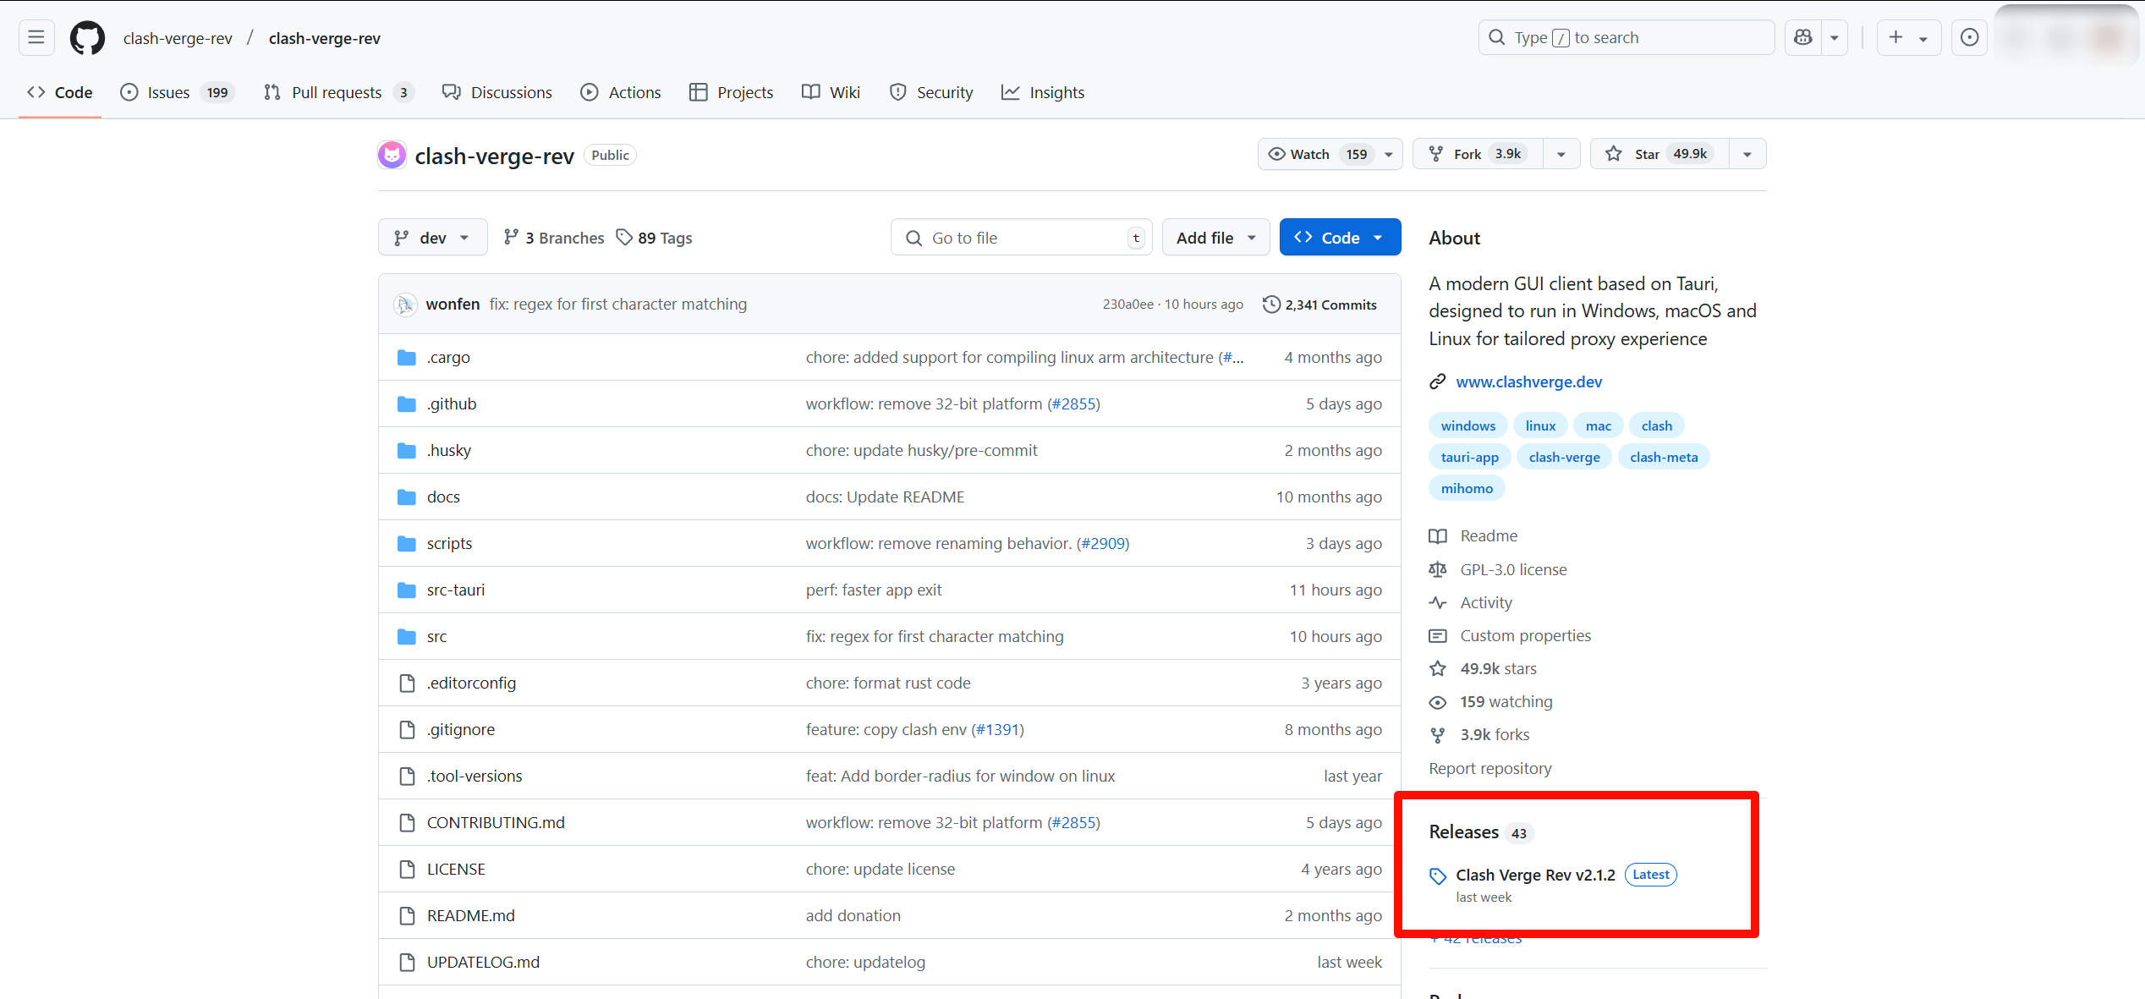This screenshot has height=999, width=2145.
Task: Click the tag icon beside 89 Tags
Action: 624,238
